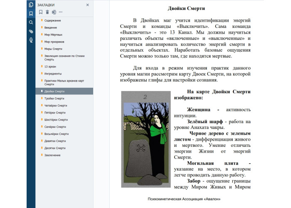Click the rename bookmark icon
Screen dimensions: 291x208
pyautogui.click(x=54, y=12)
